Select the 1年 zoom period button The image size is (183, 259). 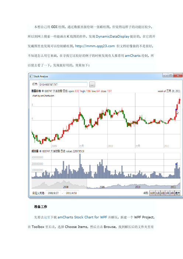[x=168, y=193]
